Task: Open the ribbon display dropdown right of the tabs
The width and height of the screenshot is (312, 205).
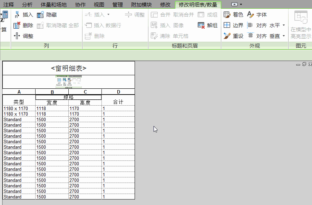Action: click(236, 4)
